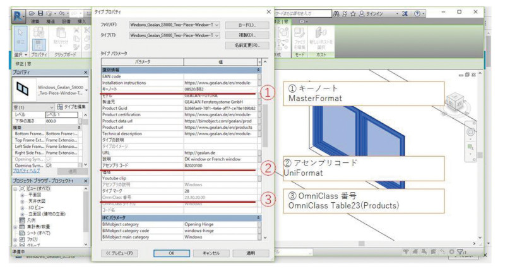Toggle the プロパティ palette icon in ribbon
Image resolution: width=505 pixels, height=271 pixels.
[39, 45]
